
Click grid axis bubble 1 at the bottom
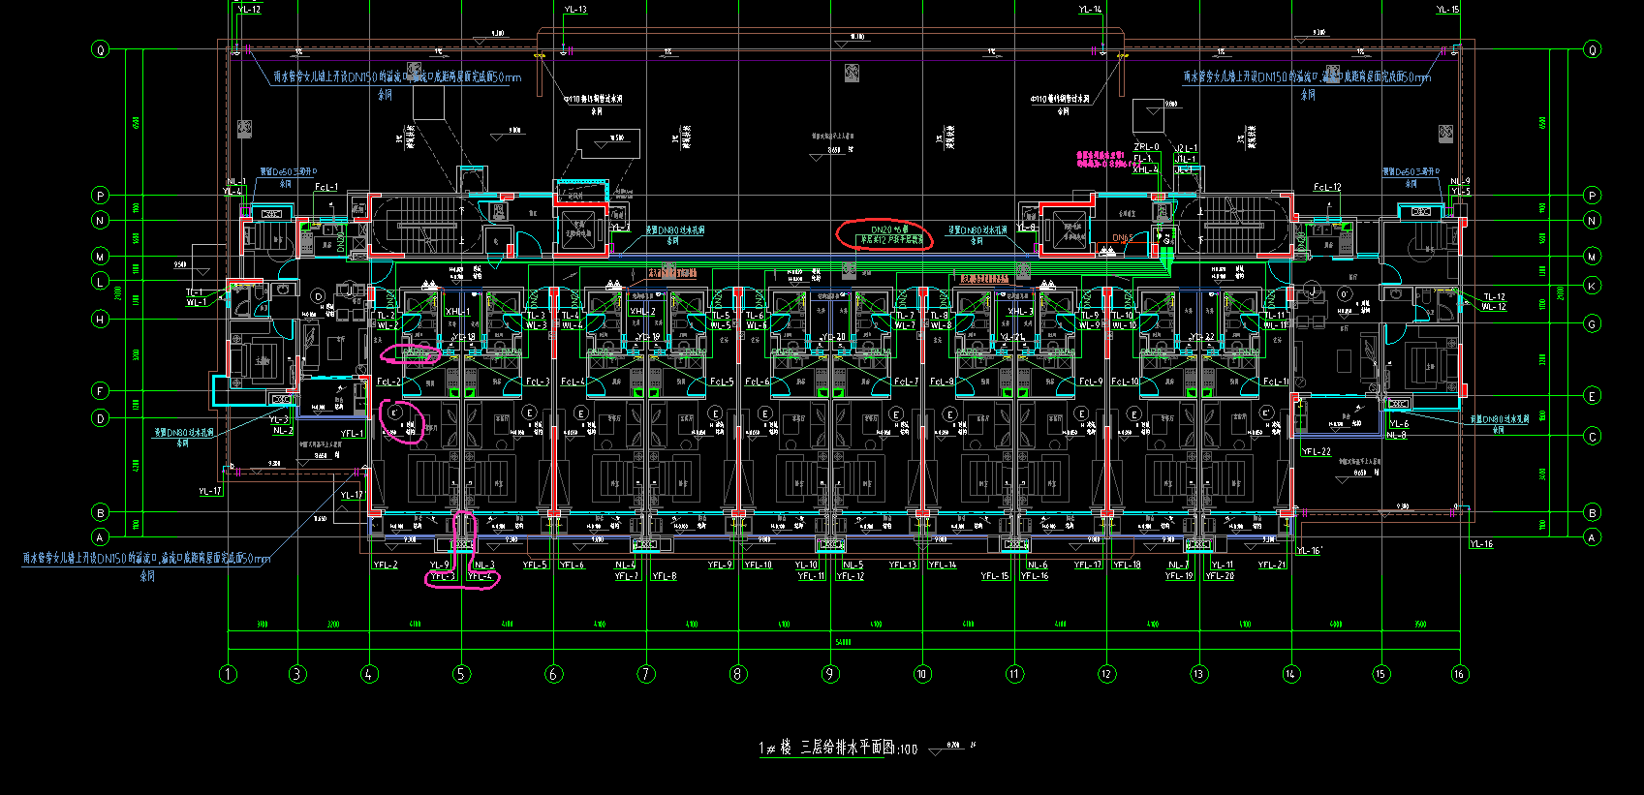pyautogui.click(x=228, y=674)
